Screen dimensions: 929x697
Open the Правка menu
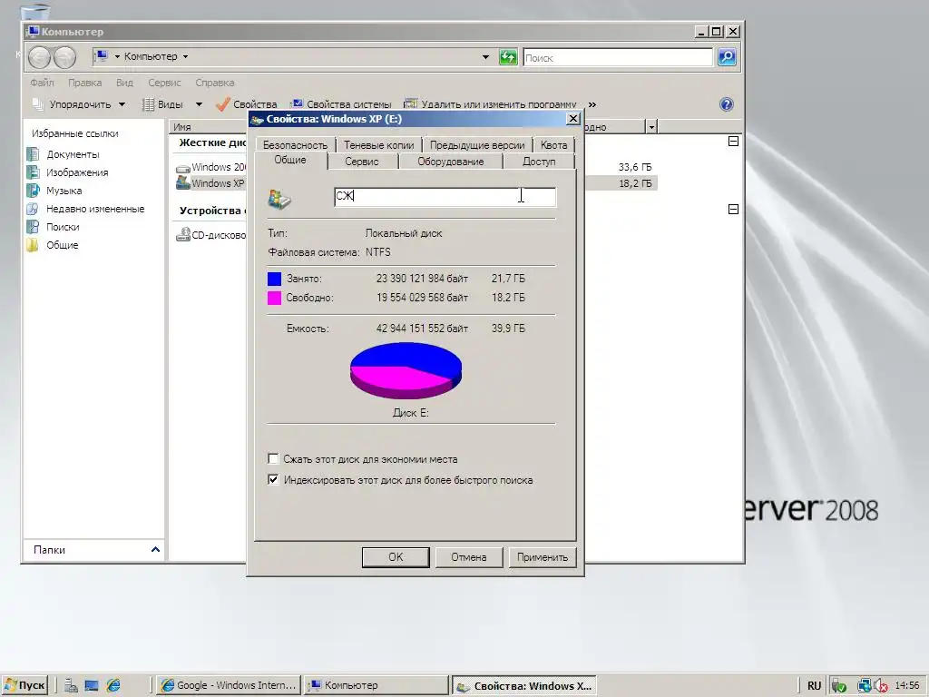point(84,83)
